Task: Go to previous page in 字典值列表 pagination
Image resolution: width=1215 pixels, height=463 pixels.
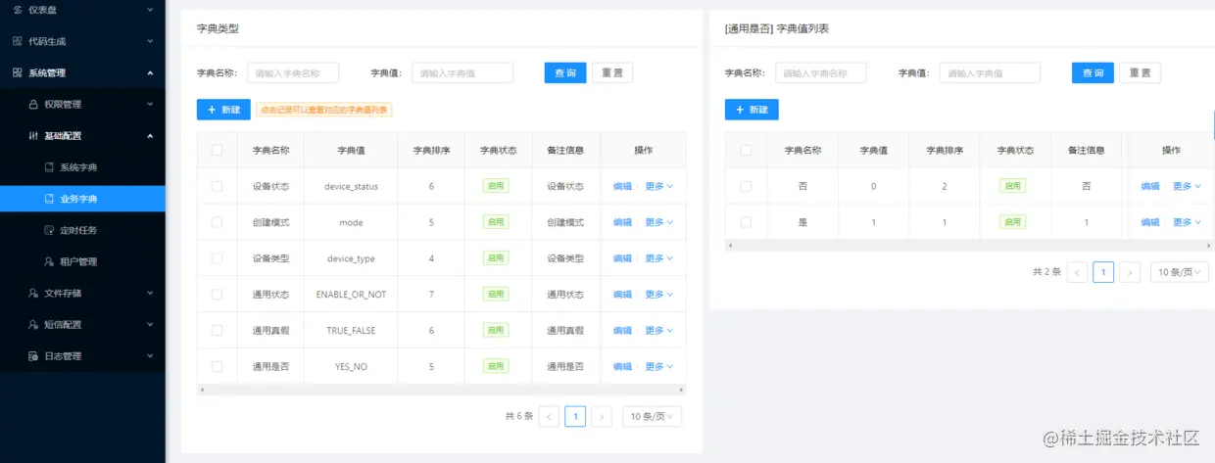Action: [x=1077, y=272]
